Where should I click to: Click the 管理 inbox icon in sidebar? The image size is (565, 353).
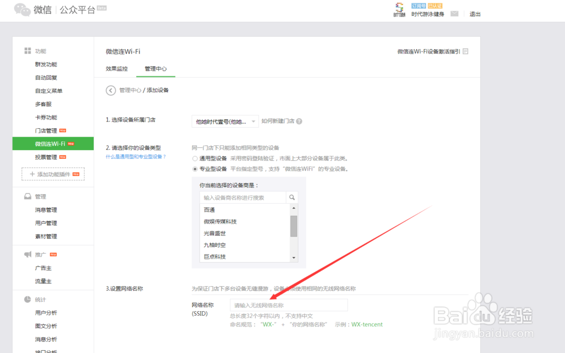[x=27, y=197]
